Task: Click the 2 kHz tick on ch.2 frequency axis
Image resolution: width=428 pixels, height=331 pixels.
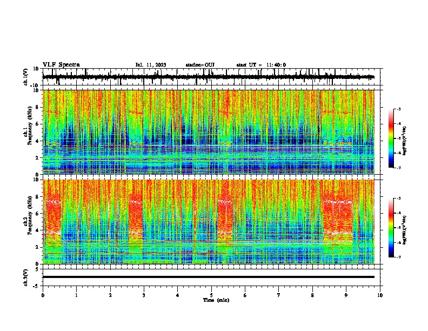Action: 37,247
